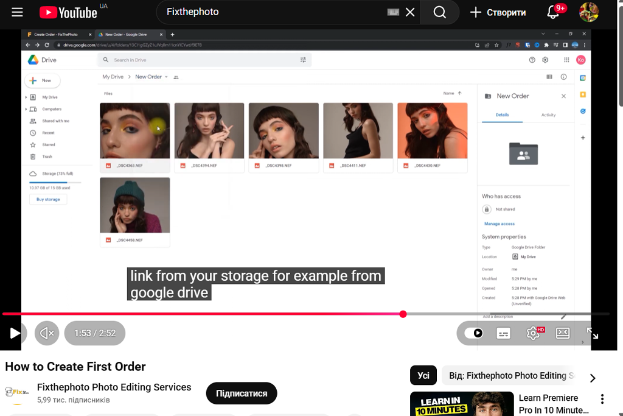Open Learn Premiere Pro video thumbnail
The width and height of the screenshot is (623, 416).
coord(462,404)
